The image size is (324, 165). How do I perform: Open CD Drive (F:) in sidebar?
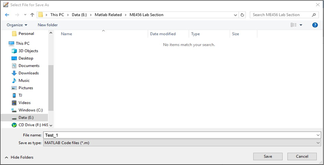pyautogui.click(x=30, y=125)
